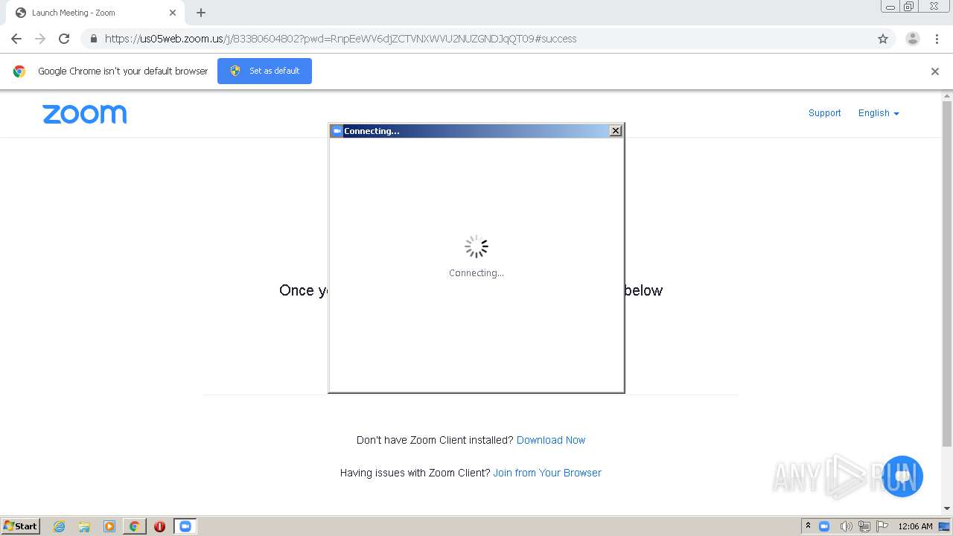Click the scrollbar down arrow on page
Viewport: 953px width, 536px height.
[x=947, y=508]
